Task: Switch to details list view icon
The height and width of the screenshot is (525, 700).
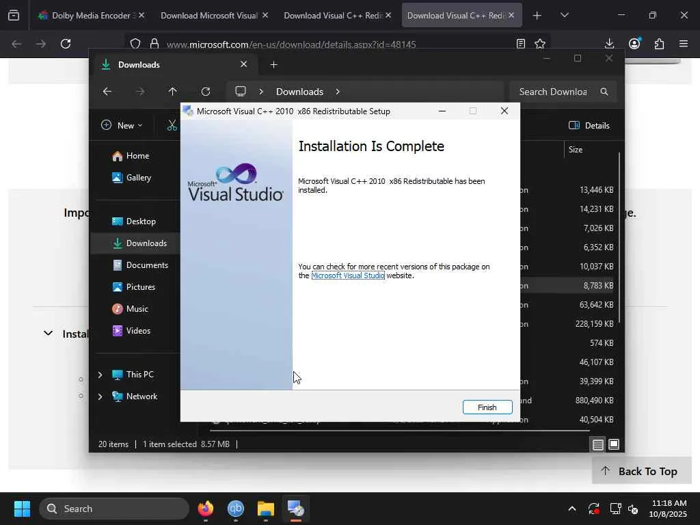Action: (597, 444)
